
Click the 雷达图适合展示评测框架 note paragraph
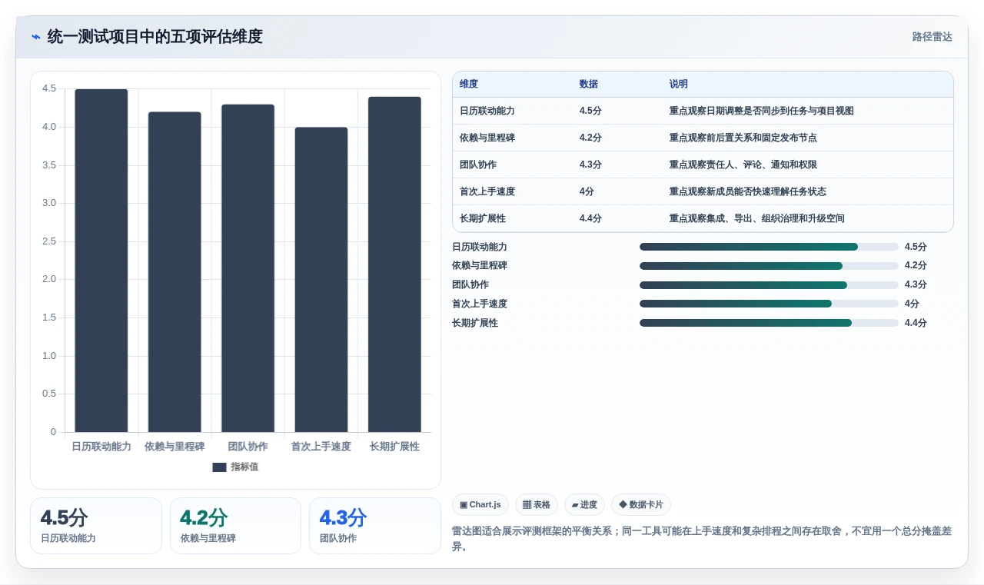(x=702, y=539)
